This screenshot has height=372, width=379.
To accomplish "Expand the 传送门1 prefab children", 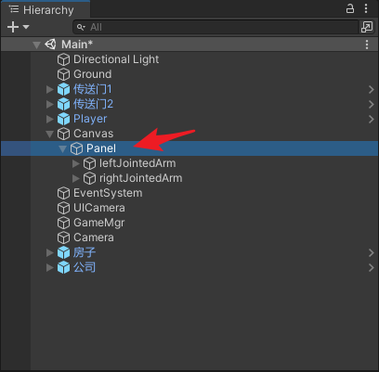I will pos(49,89).
